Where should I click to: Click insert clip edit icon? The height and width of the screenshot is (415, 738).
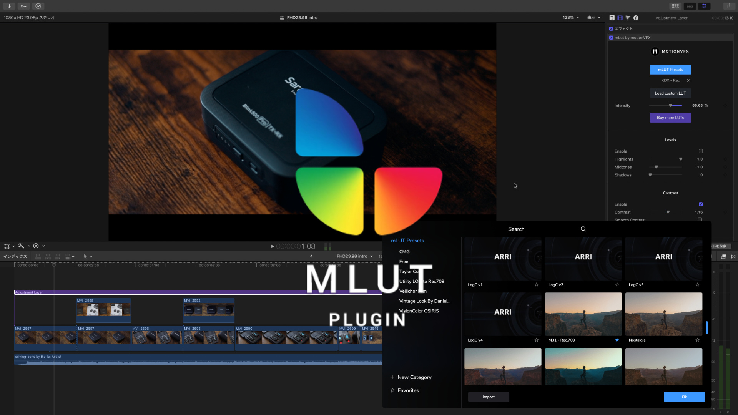tap(48, 256)
